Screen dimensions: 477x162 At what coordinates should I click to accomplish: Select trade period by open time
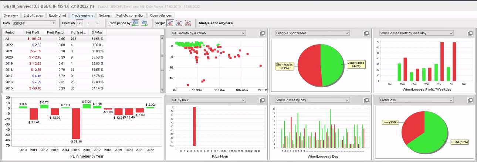point(135,23)
